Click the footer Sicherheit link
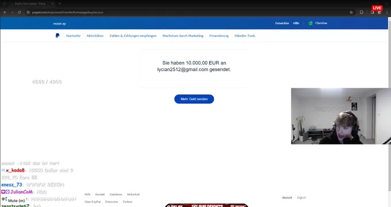 (133, 194)
